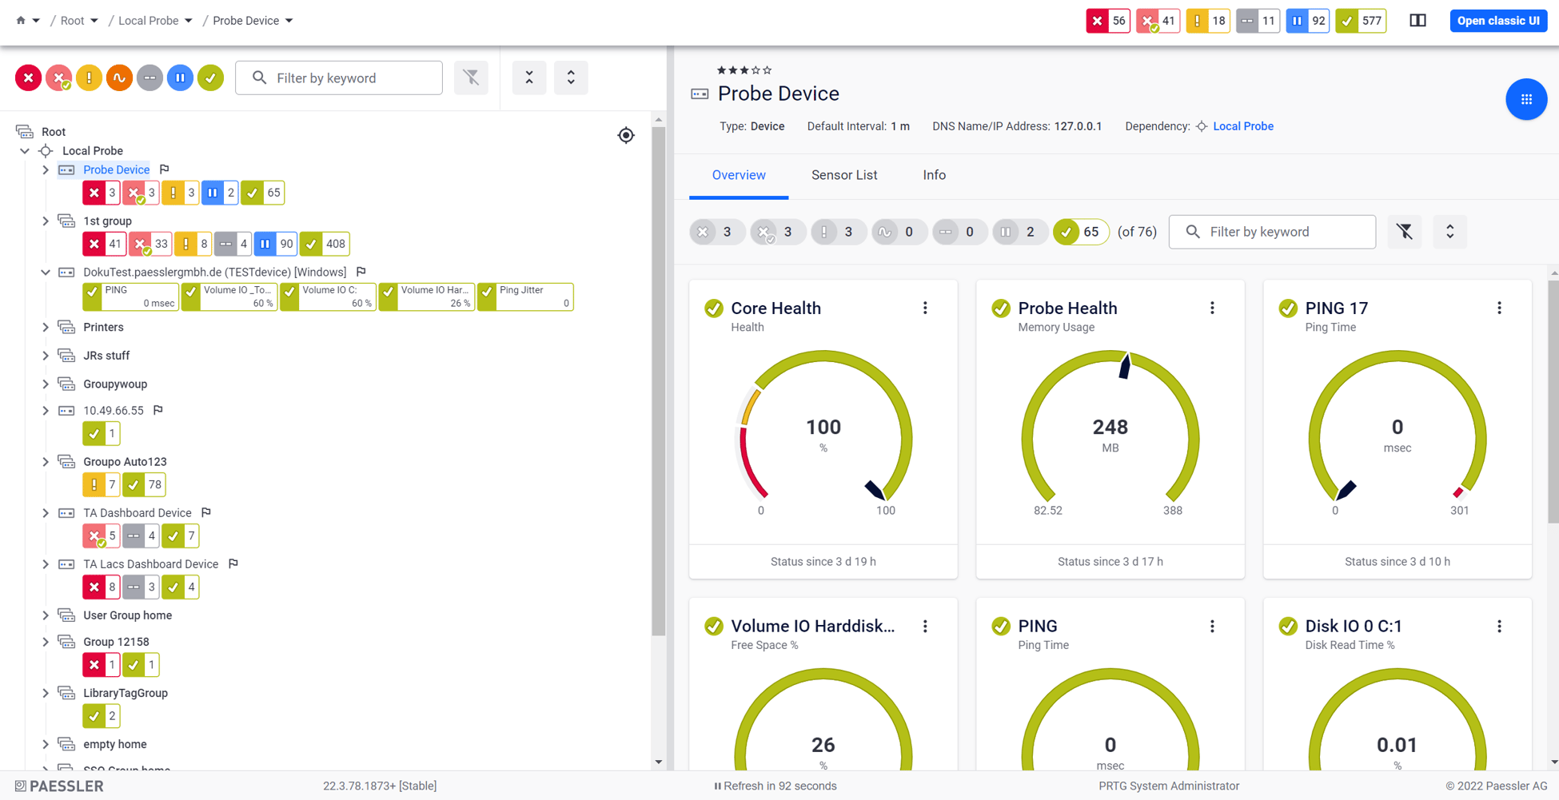Image resolution: width=1559 pixels, height=800 pixels.
Task: Click the home icon in breadcrumb
Action: (x=21, y=21)
